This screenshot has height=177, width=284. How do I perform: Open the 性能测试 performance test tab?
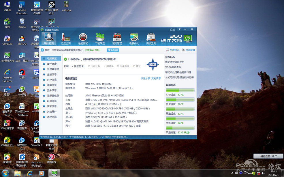(x=83, y=39)
